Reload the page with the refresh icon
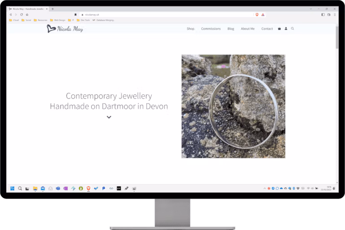 22,14
